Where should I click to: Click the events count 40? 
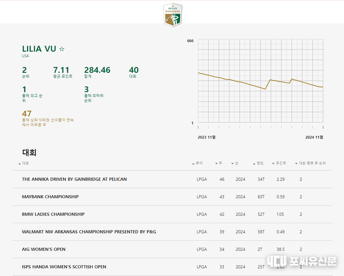(134, 70)
